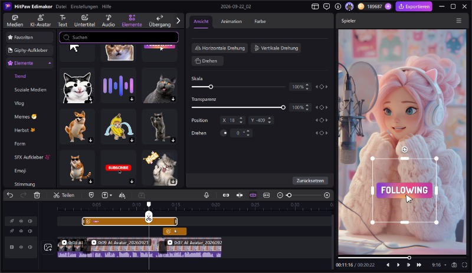Open Giphy-Aufkleber category
The width and height of the screenshot is (472, 273).
click(29, 50)
